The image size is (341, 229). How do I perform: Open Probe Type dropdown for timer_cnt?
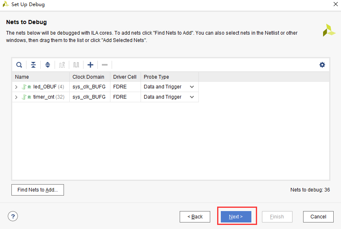click(x=192, y=97)
